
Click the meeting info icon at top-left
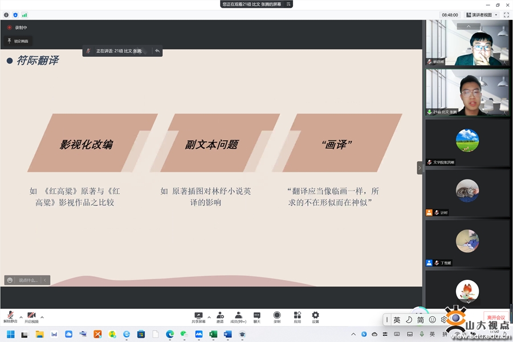[x=6, y=15]
